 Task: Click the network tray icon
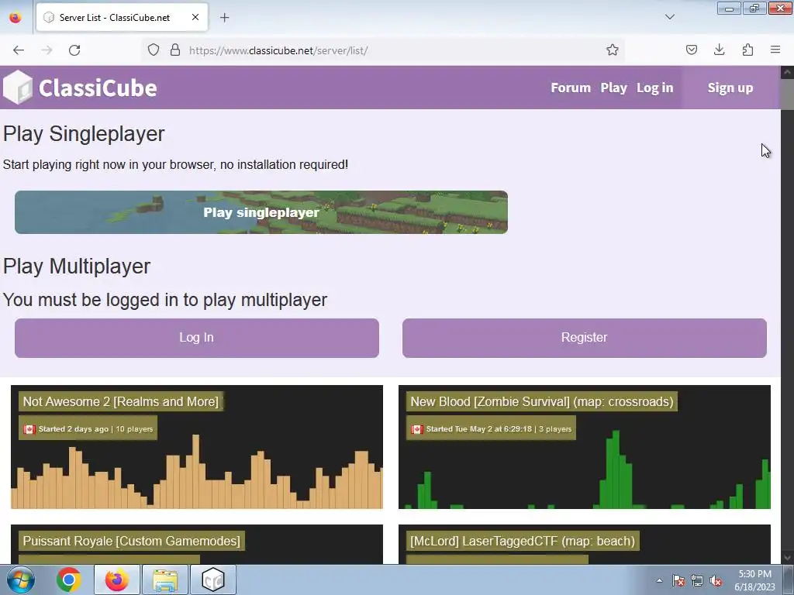click(697, 580)
